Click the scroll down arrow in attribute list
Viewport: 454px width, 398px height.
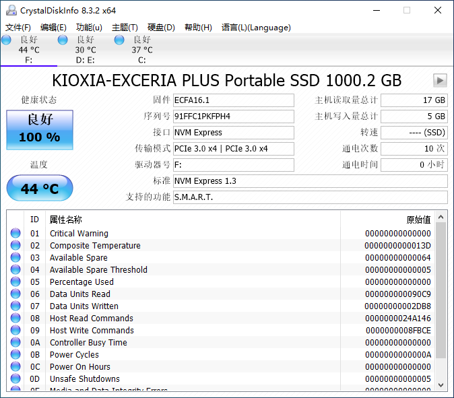point(441,385)
